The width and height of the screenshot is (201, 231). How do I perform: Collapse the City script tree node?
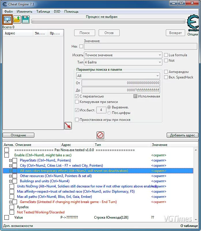[x=10, y=166]
